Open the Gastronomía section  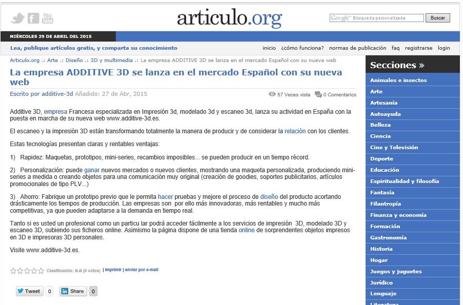[413, 237]
